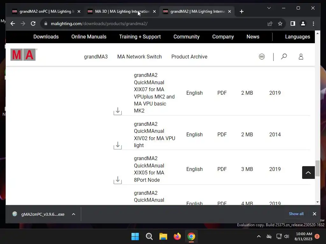
Task: Switch to the MA 3D tab
Action: (x=122, y=11)
